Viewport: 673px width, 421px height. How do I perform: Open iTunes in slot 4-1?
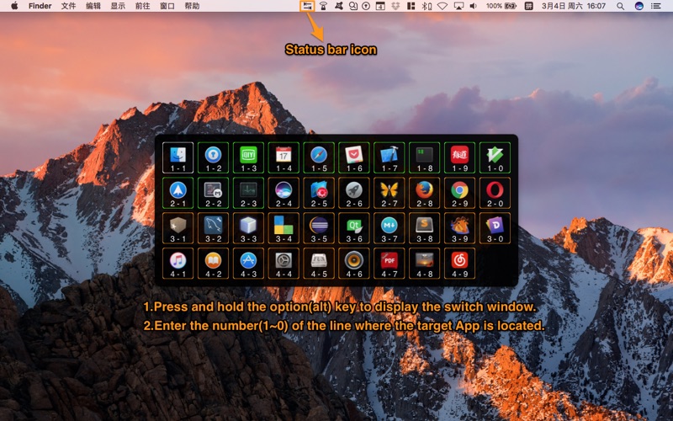tap(178, 264)
